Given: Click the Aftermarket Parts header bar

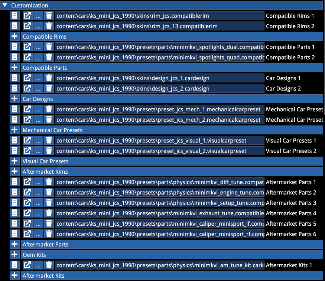Looking at the screenshot, I should (172, 244).
